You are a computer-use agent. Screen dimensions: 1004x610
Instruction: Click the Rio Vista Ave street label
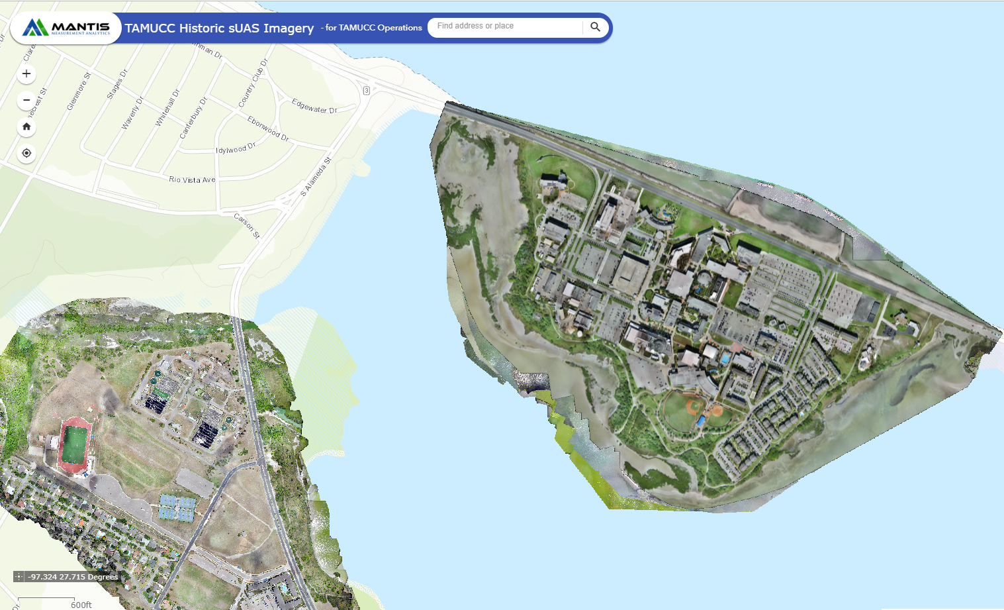pos(192,179)
